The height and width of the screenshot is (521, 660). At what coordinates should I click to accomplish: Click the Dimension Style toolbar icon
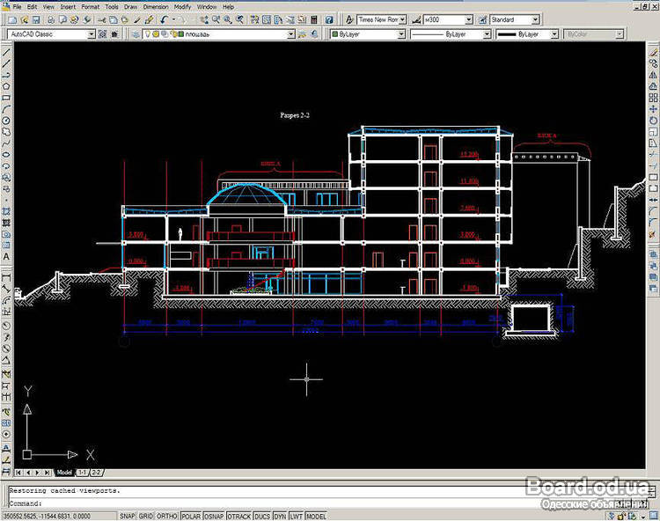click(x=414, y=18)
